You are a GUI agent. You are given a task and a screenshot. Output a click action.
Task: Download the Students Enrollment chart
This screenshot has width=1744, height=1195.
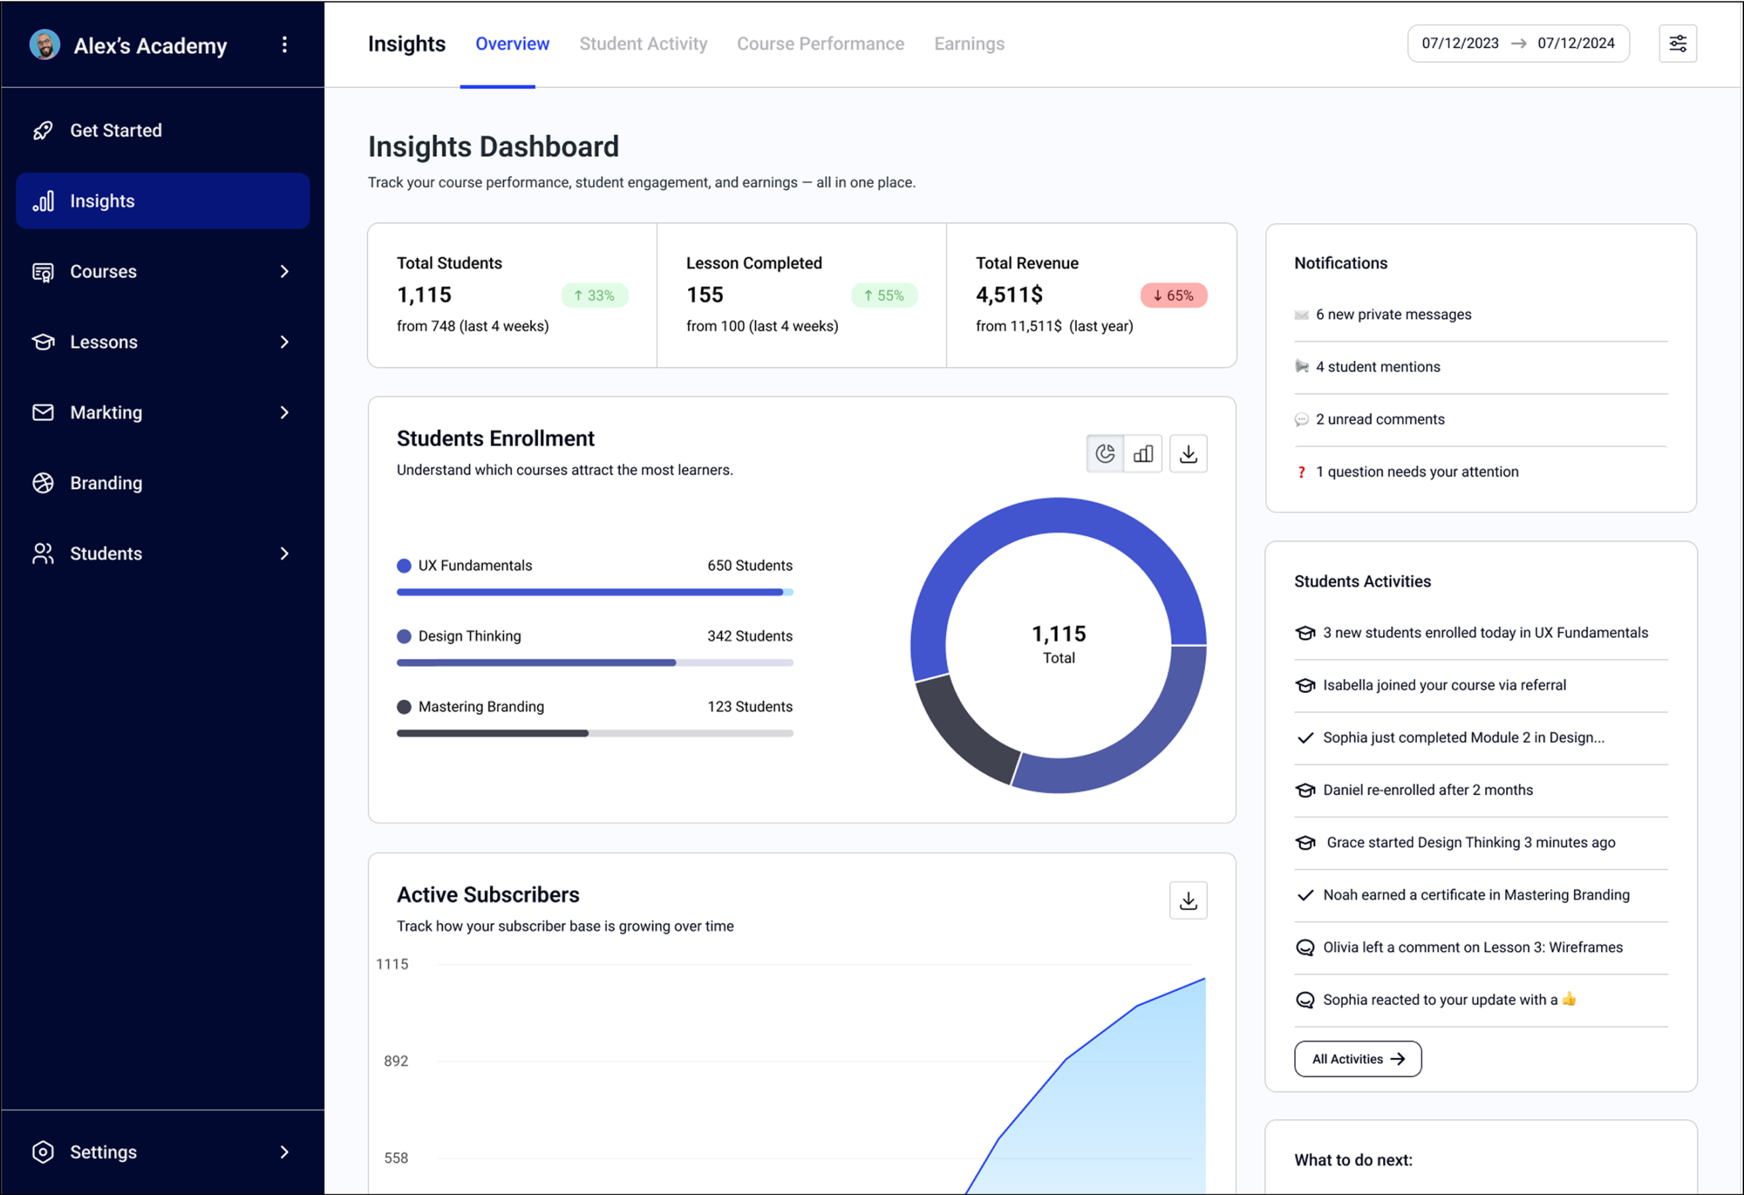point(1188,454)
